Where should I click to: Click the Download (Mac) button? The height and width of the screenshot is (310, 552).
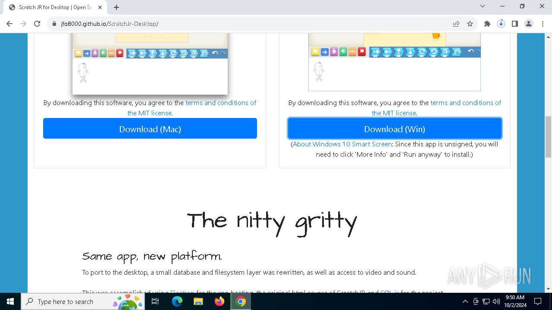(x=150, y=129)
